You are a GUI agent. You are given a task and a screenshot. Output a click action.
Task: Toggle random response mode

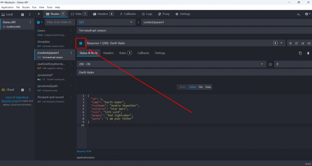point(290,43)
